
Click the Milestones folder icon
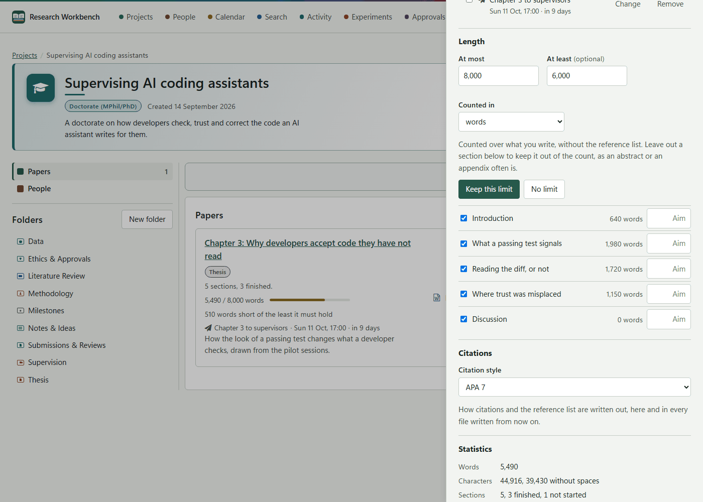(x=21, y=311)
